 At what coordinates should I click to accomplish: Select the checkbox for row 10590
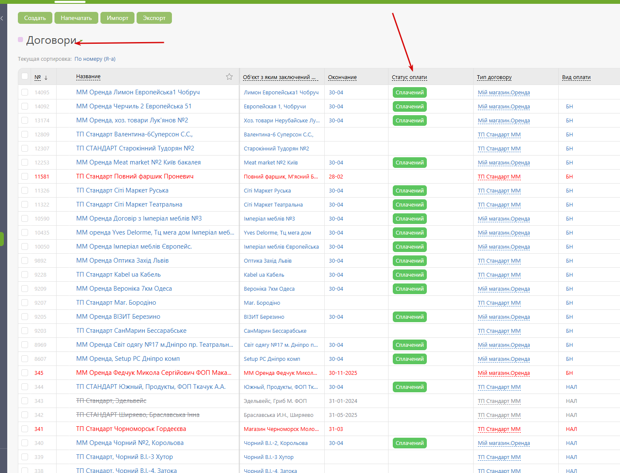[x=25, y=218]
